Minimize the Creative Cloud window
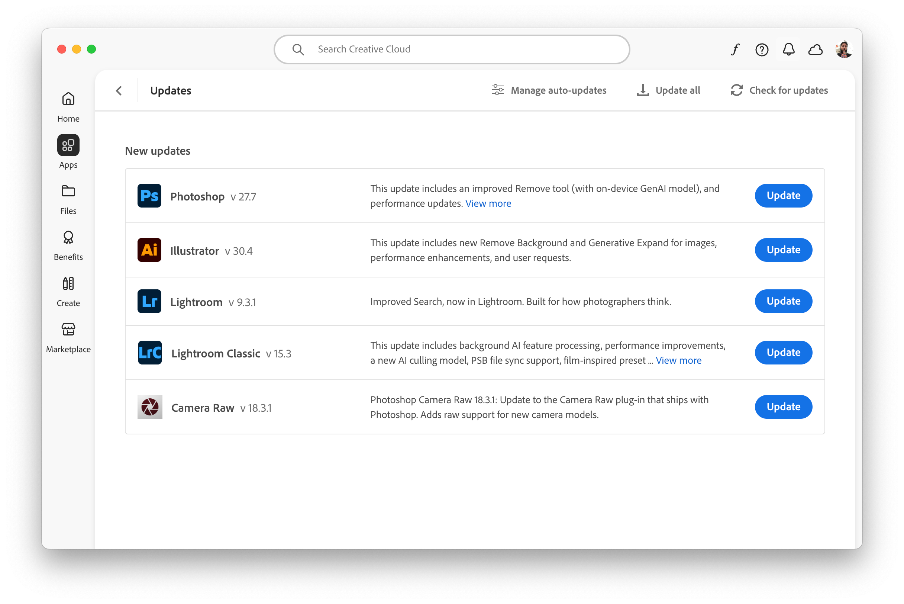Screen dimensions: 904x604 [x=77, y=49]
